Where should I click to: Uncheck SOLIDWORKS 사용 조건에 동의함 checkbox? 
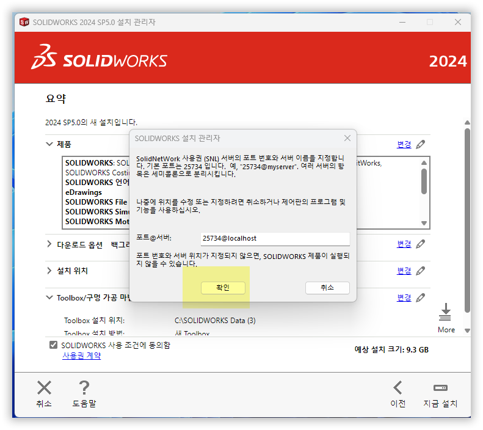53,344
